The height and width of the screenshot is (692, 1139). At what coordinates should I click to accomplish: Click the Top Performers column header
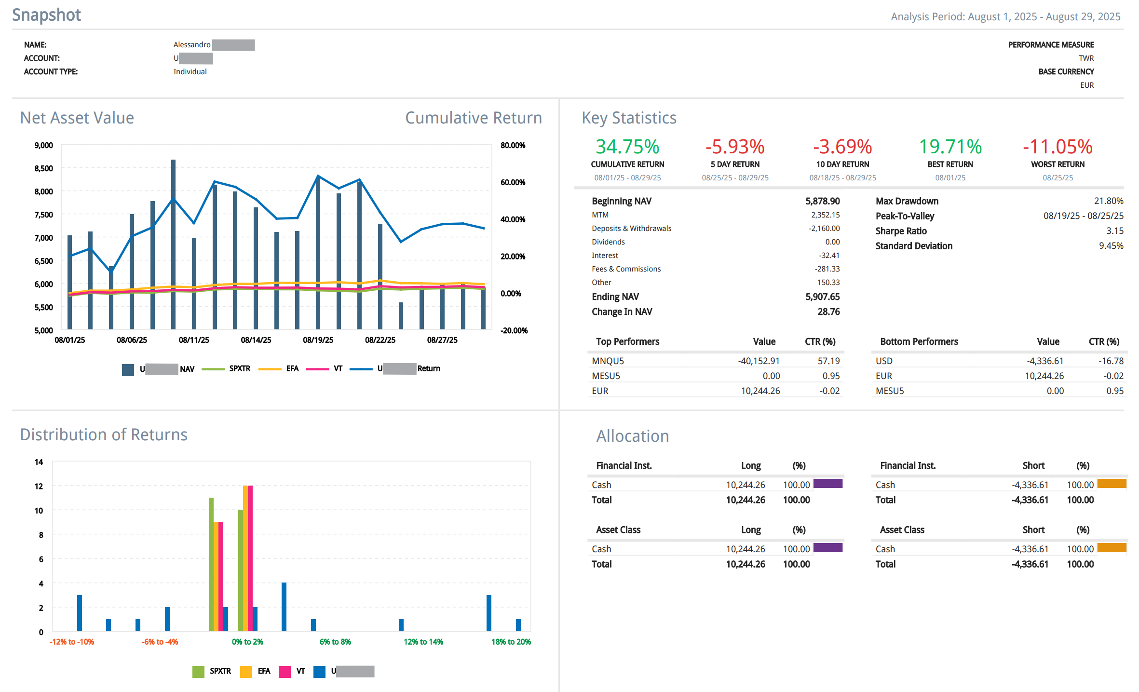tap(627, 341)
